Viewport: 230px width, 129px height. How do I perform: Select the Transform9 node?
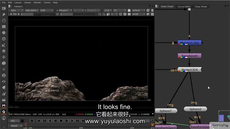point(190,56)
